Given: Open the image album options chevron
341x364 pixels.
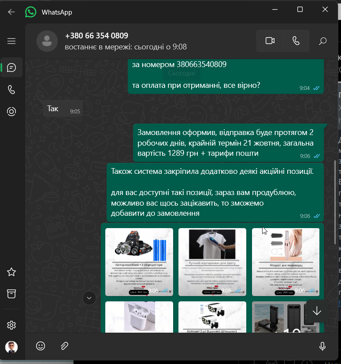Looking at the screenshot, I should [89, 298].
